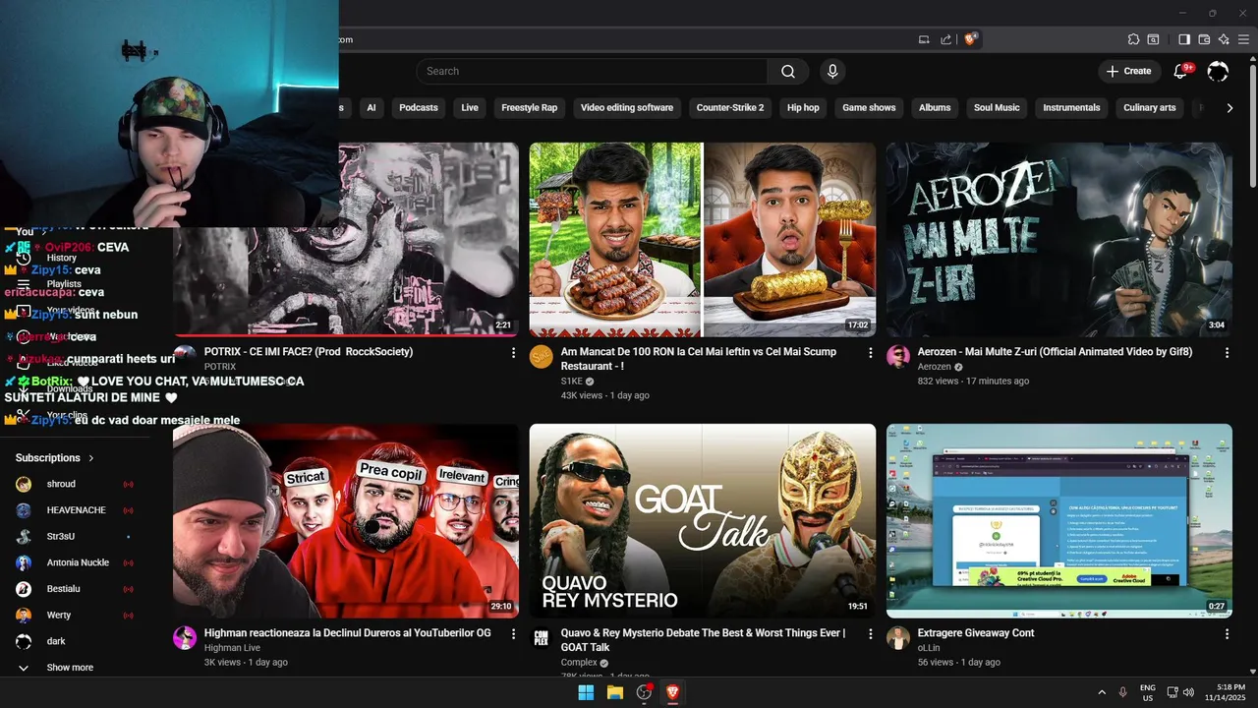Open the volume and network tray icons

[1180, 692]
